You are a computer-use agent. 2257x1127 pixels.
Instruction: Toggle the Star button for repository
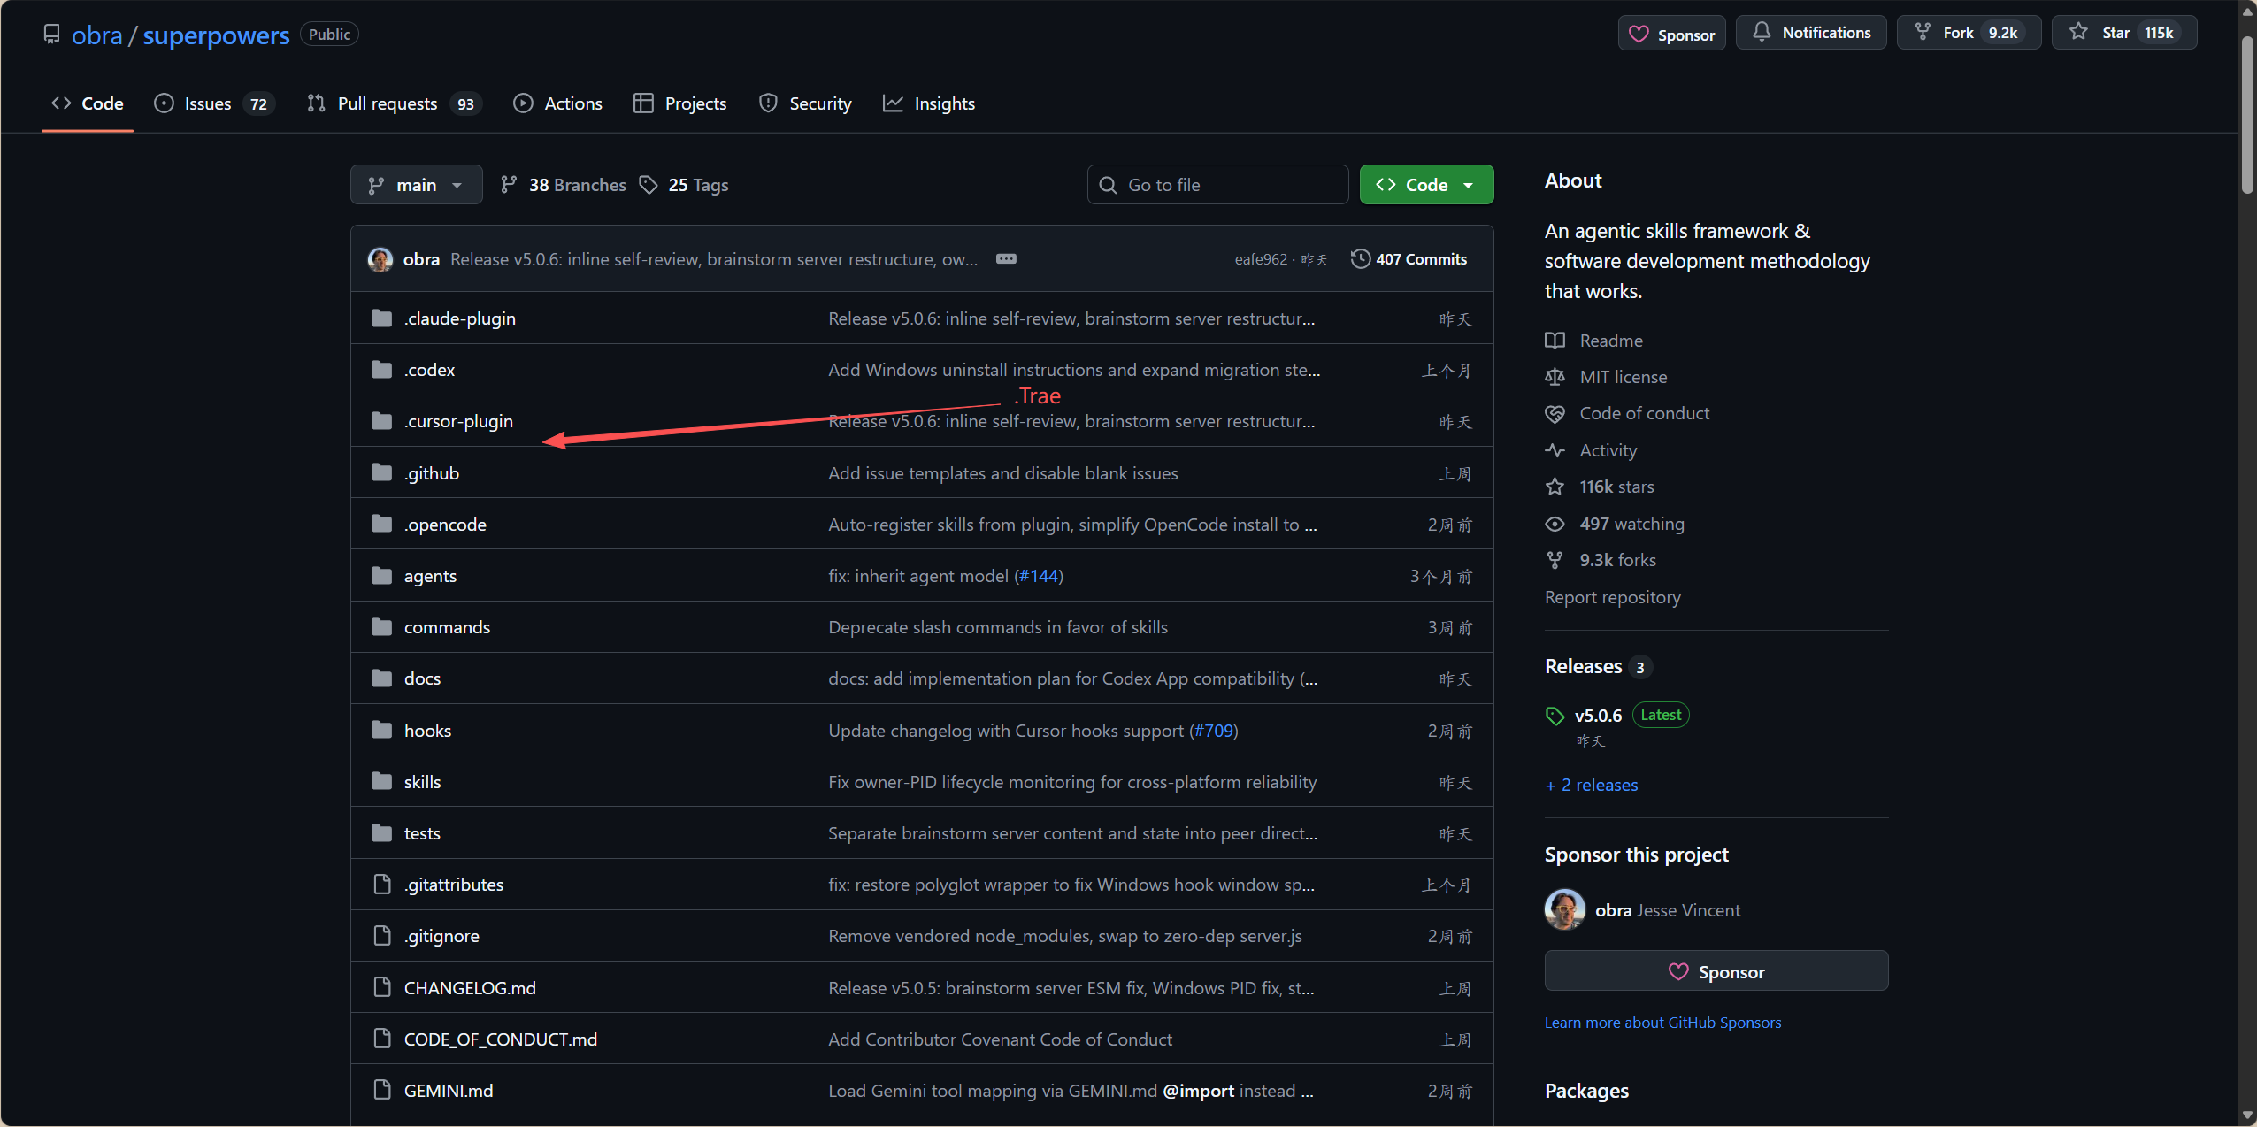[x=2123, y=33]
